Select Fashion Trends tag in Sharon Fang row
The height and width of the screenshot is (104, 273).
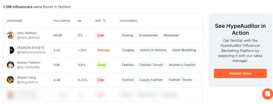click(x=180, y=80)
